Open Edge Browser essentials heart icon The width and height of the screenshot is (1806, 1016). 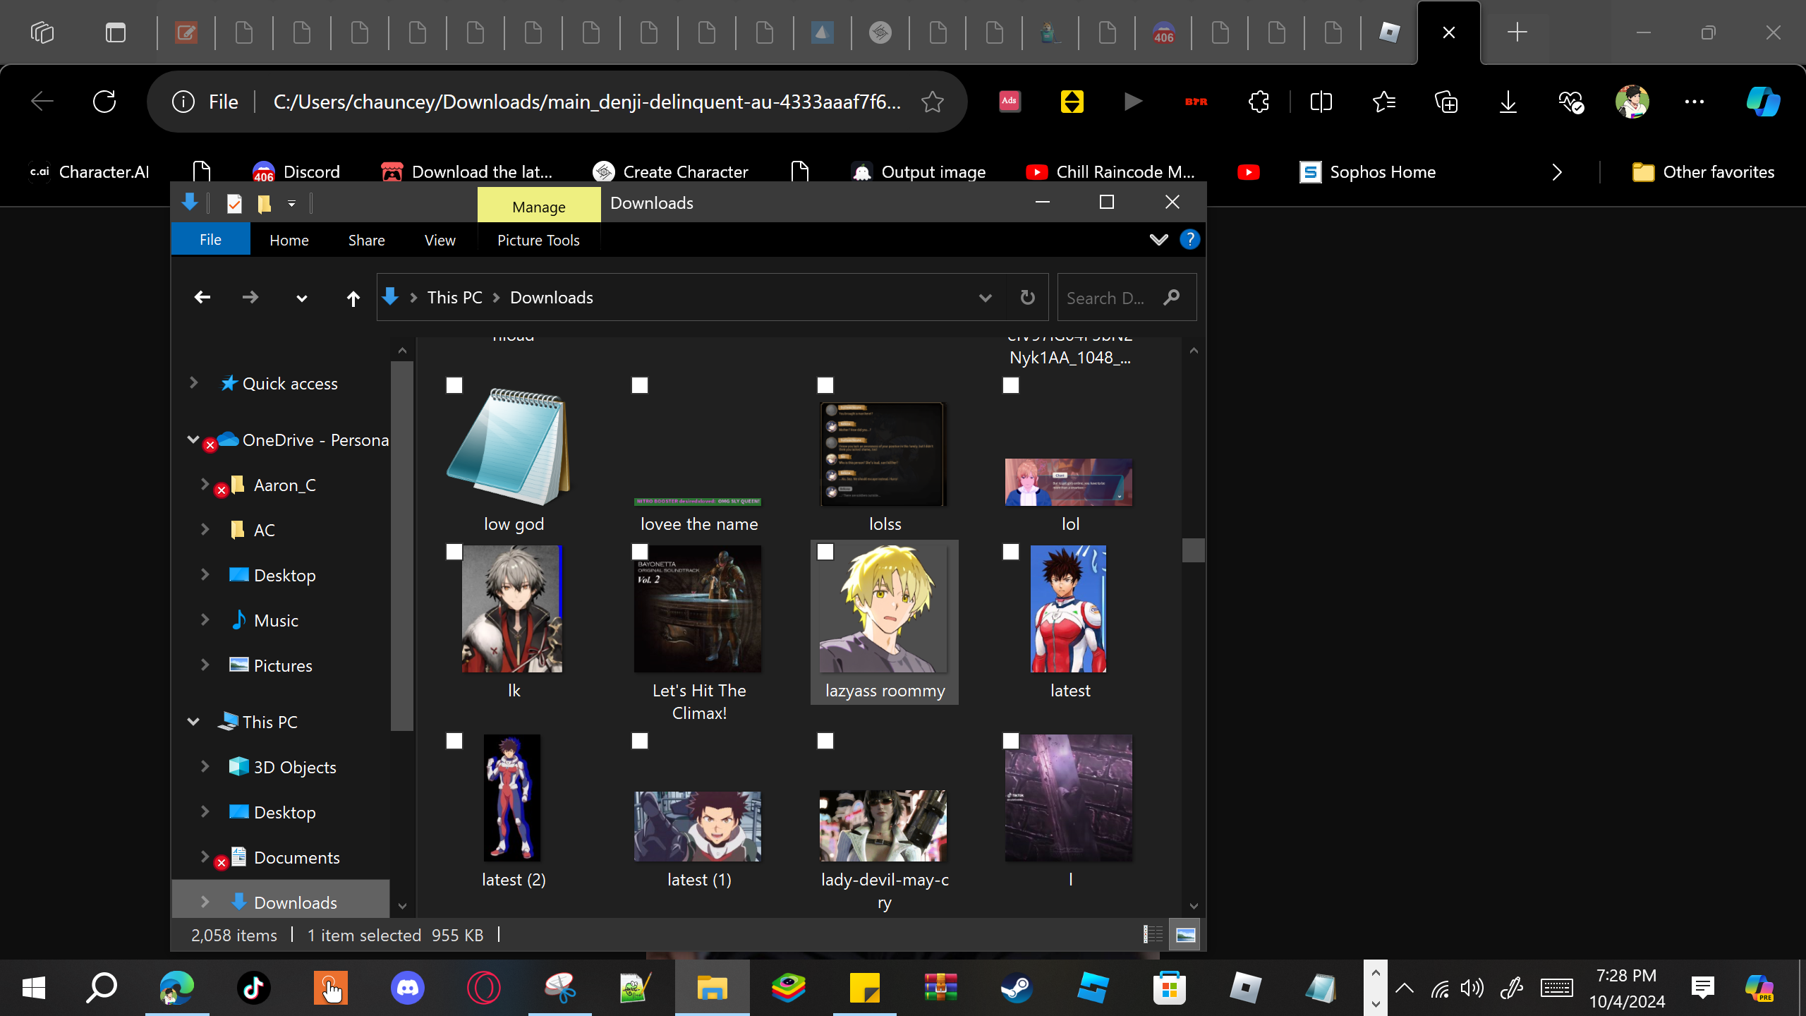pyautogui.click(x=1570, y=102)
